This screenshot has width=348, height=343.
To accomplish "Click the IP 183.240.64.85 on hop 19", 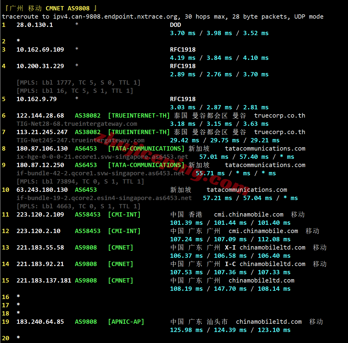I will pos(40,322).
